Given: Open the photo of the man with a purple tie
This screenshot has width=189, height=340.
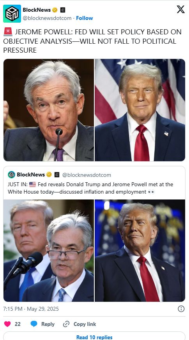Looking at the screenshot, I should coord(49,110).
